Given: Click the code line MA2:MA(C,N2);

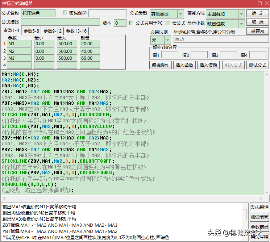Looking at the screenshot, I should point(20,80).
